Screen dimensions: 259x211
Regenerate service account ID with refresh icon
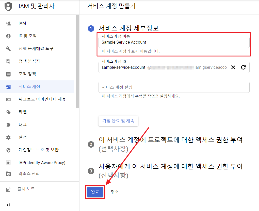(x=243, y=67)
